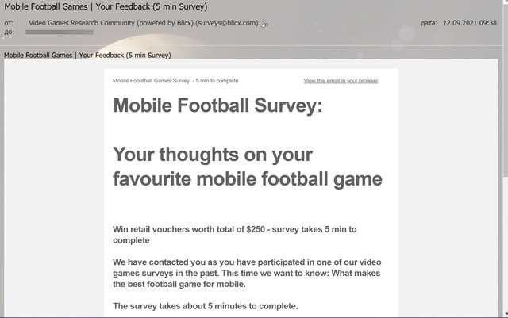Open 'View this email in your browser' link
The image size is (508, 318).
(x=341, y=81)
